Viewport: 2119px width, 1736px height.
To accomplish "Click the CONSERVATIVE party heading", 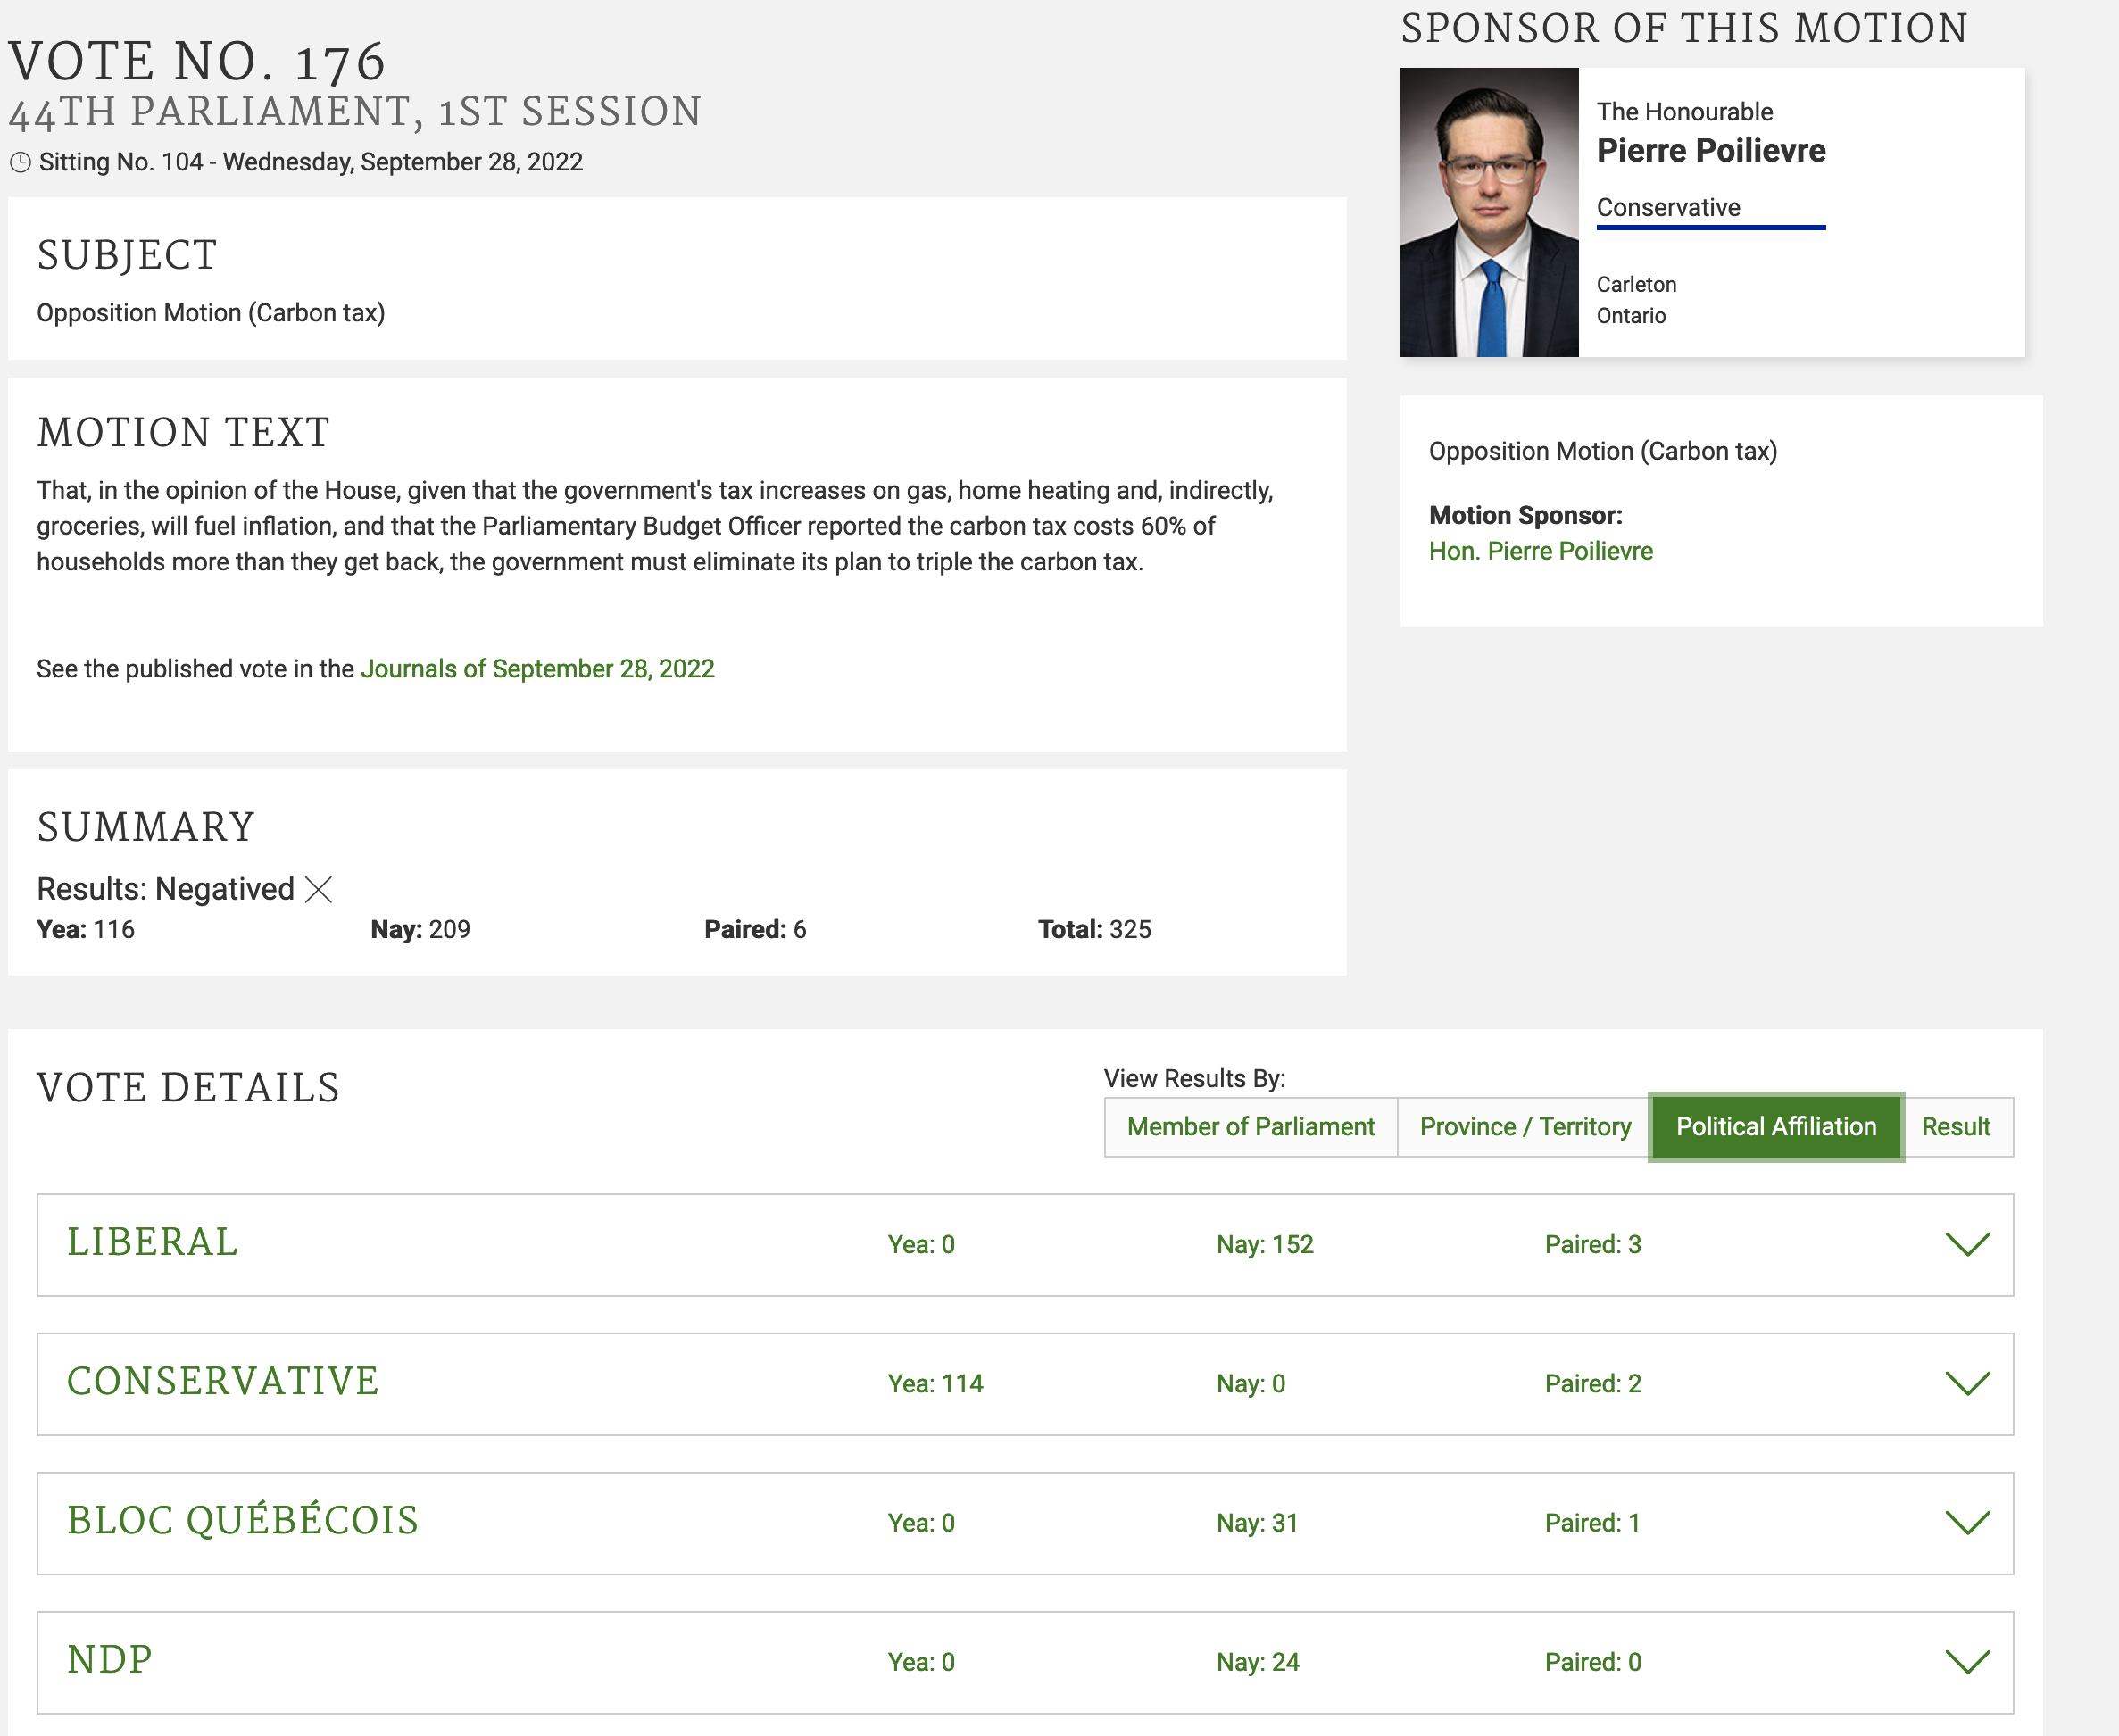I will coord(223,1381).
